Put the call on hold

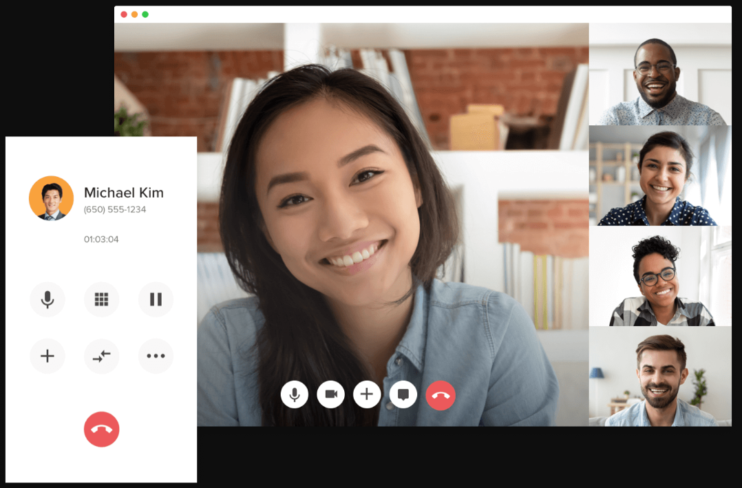point(156,299)
